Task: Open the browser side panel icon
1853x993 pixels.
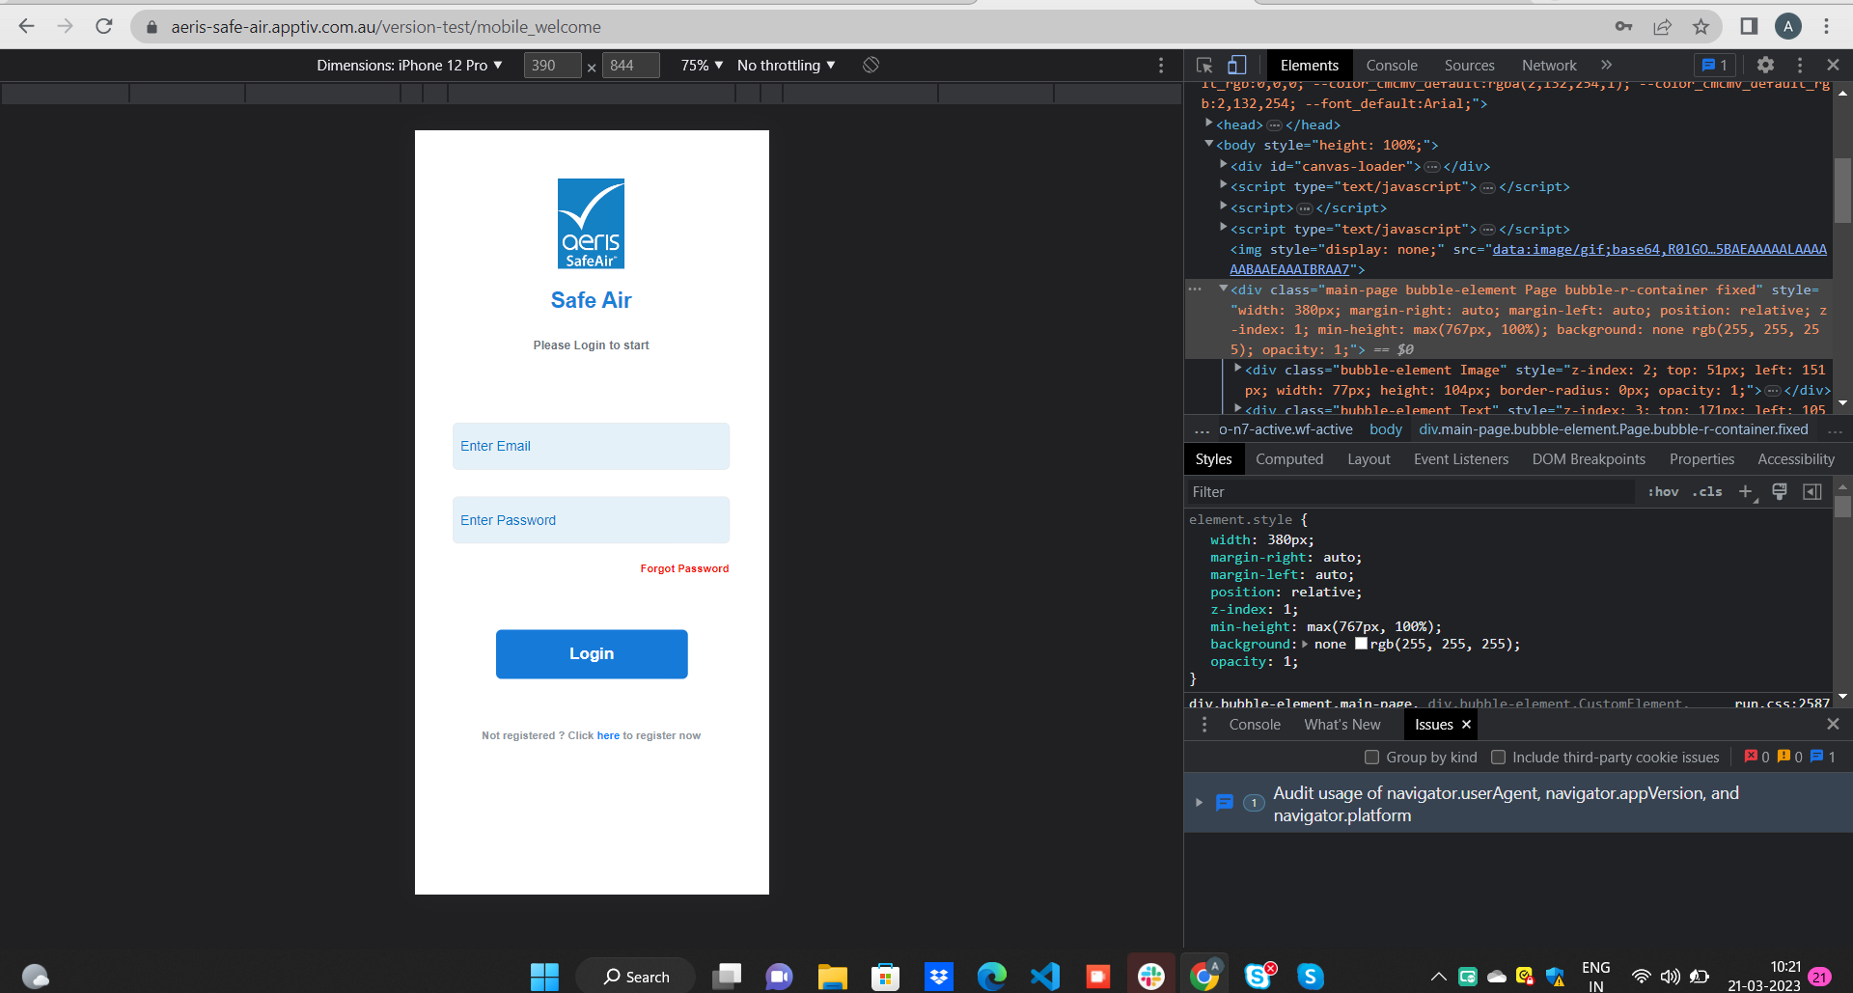Action: (1749, 27)
